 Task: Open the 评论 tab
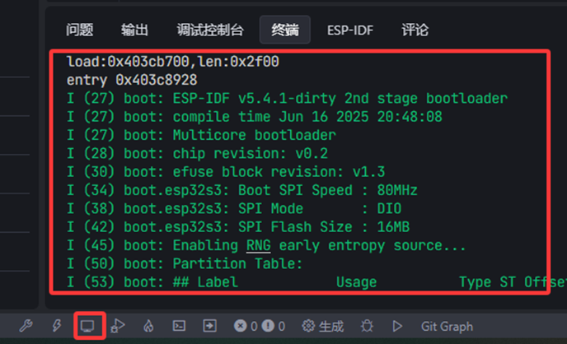(415, 30)
